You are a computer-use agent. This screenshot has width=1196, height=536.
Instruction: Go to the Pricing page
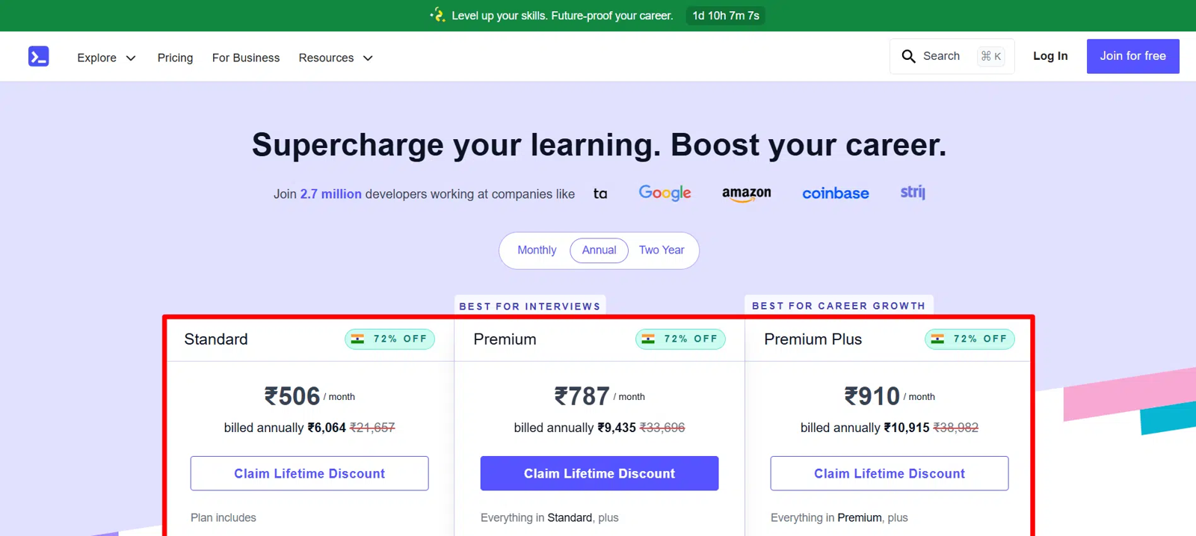coord(175,58)
